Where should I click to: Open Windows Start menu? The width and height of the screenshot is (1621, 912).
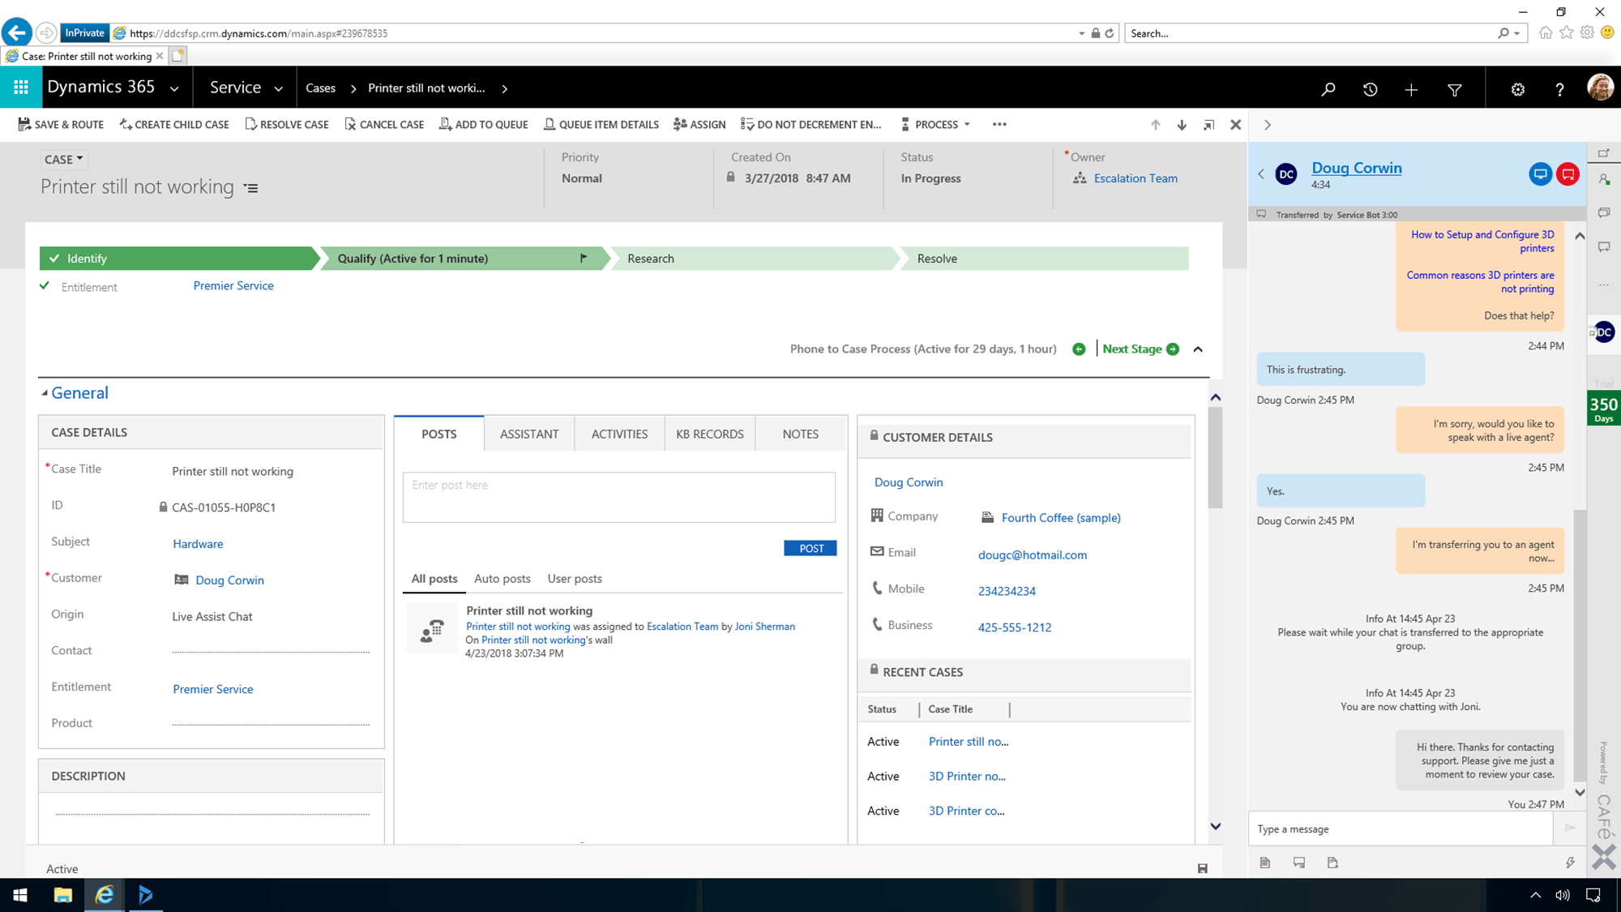pyautogui.click(x=20, y=895)
